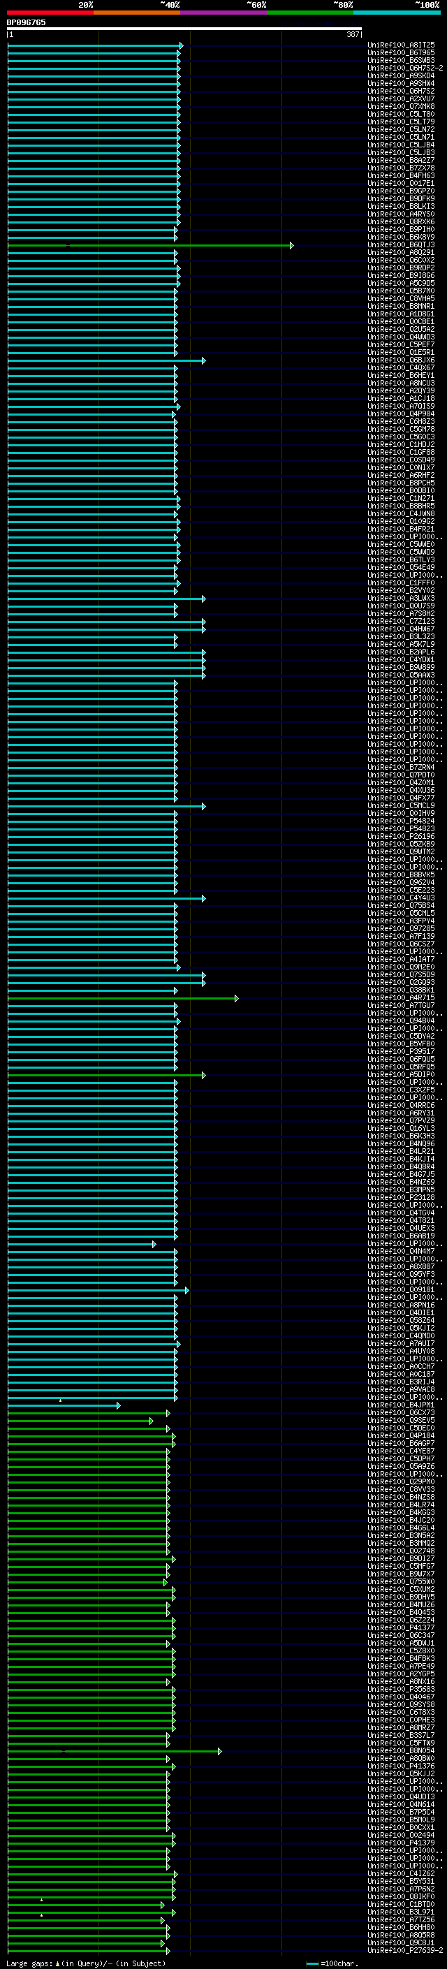Click the cyan alignment bar of Q6BJX6
The height and width of the screenshot is (1969, 447).
pyautogui.click(x=106, y=361)
